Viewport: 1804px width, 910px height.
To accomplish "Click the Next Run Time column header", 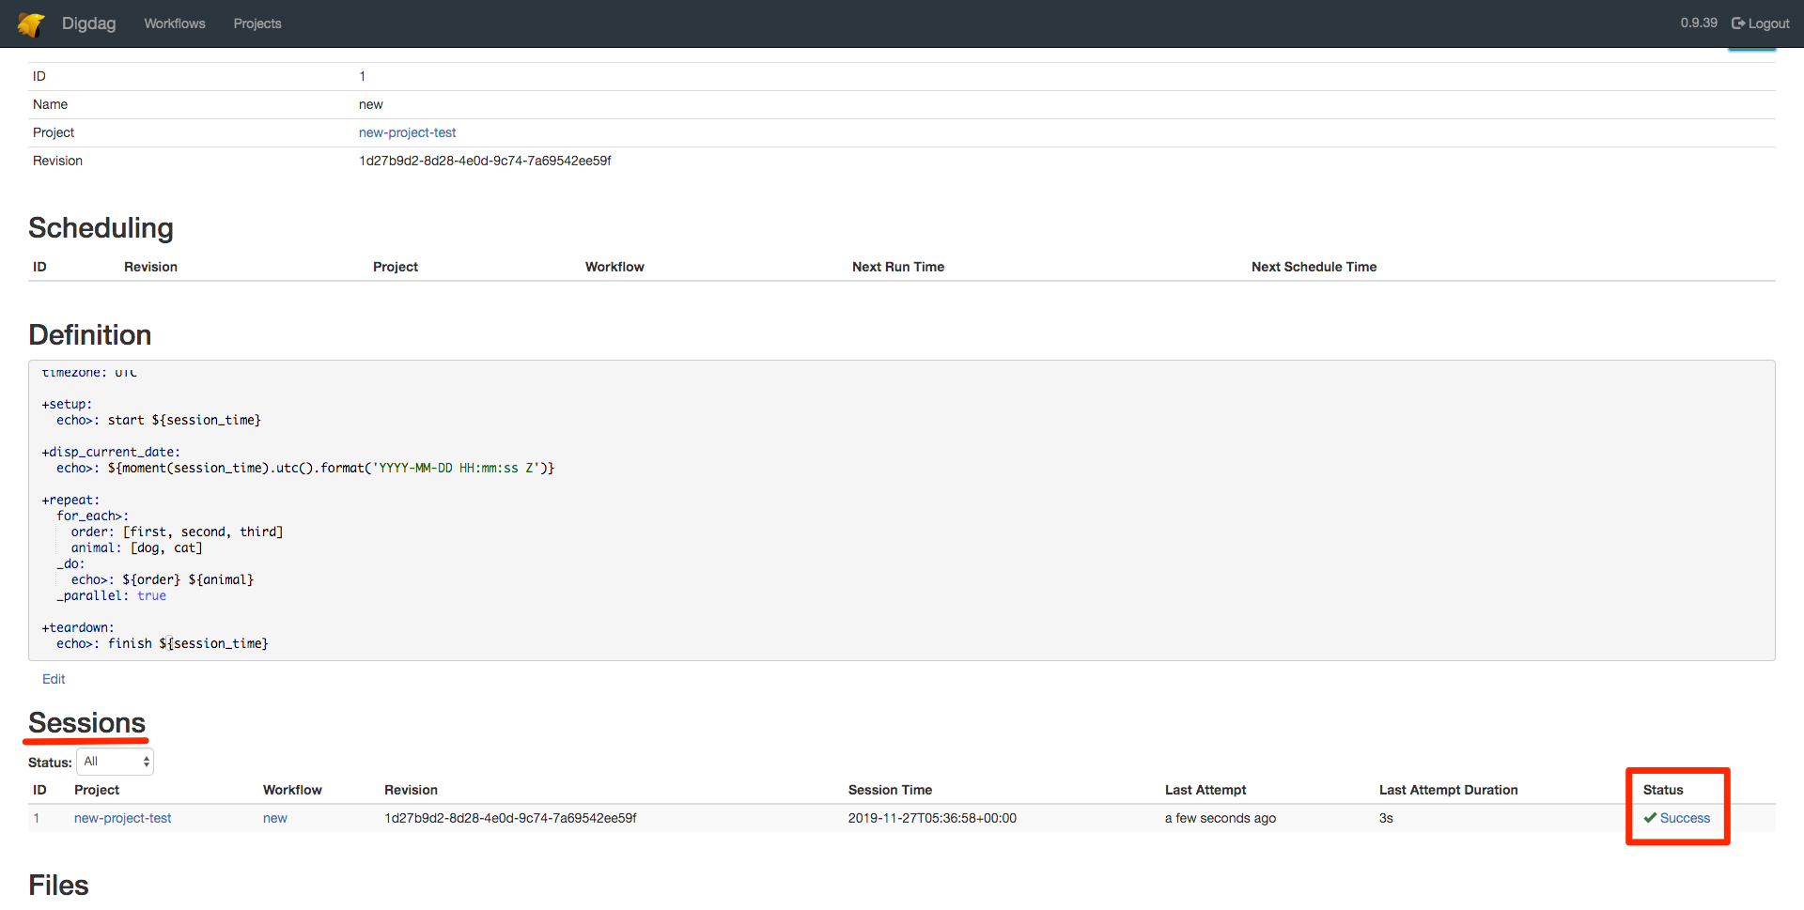I will 897,267.
